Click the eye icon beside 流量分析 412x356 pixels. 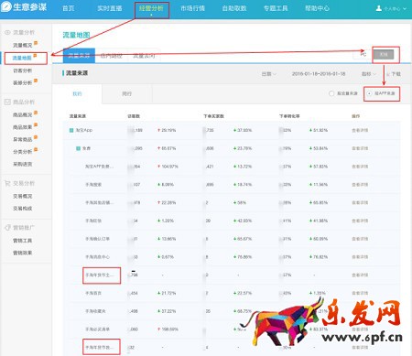(x=7, y=32)
